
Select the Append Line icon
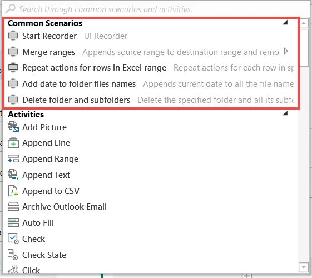point(13,142)
